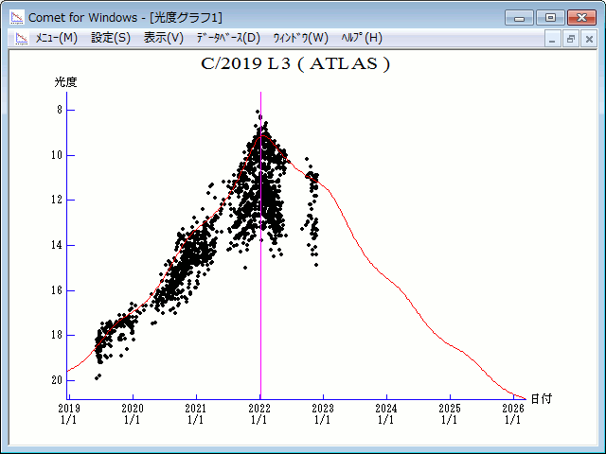The image size is (606, 454).
Task: Click the 日付 axis label
Action: [x=542, y=399]
